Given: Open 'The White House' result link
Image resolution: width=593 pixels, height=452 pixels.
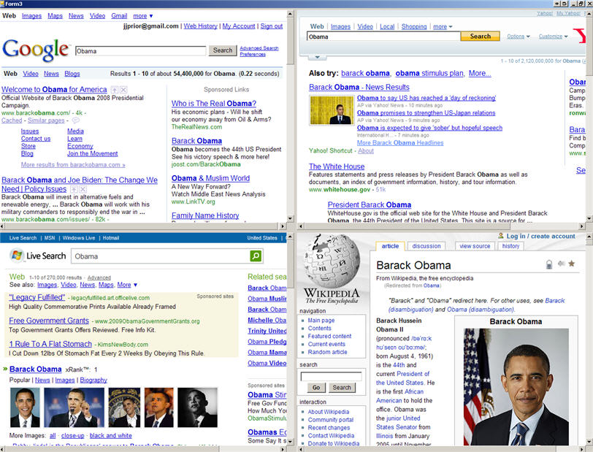Looking at the screenshot, I should coord(337,166).
